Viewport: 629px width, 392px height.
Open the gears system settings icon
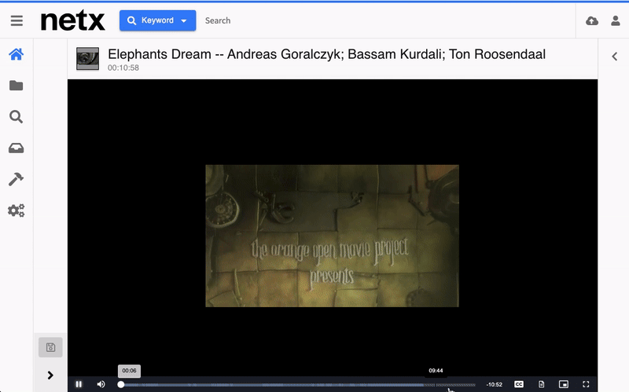click(x=16, y=211)
